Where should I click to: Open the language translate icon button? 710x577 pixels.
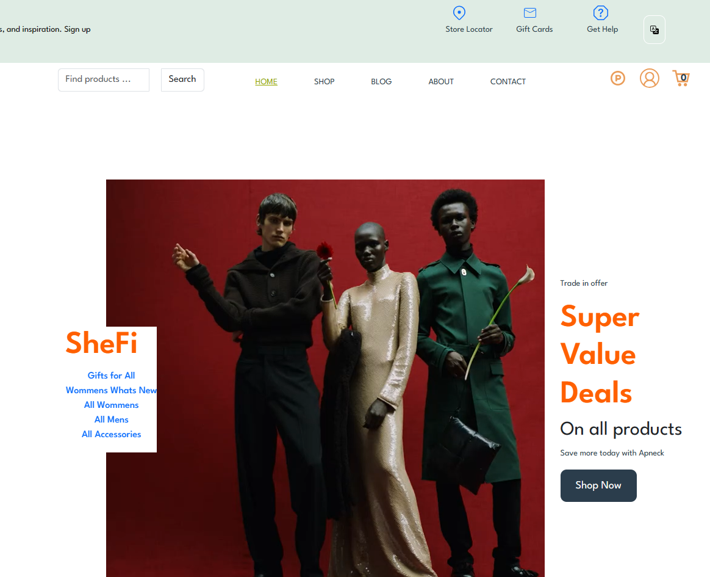654,30
